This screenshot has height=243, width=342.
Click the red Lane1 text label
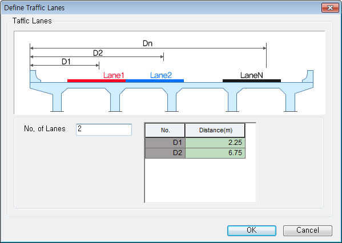(114, 75)
